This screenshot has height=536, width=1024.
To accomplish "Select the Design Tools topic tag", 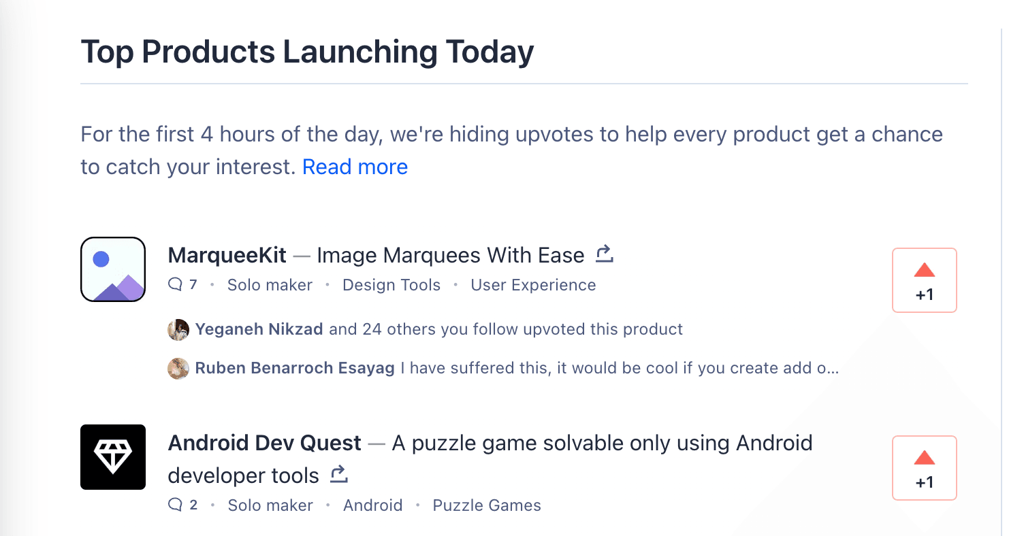I will pos(391,284).
